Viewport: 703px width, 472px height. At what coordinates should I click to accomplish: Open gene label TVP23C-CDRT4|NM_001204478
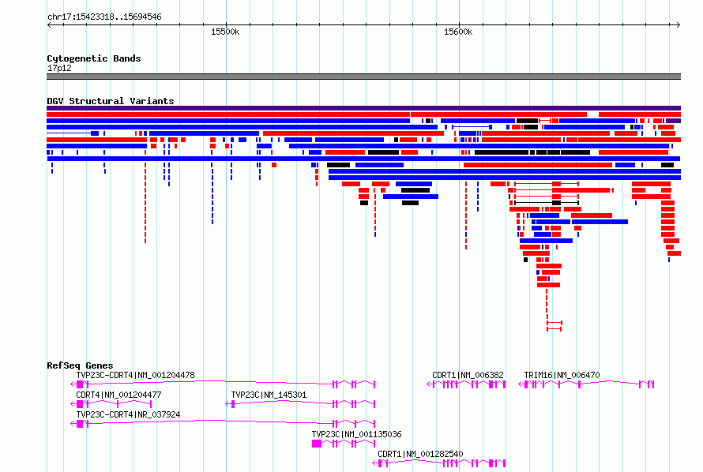(135, 375)
